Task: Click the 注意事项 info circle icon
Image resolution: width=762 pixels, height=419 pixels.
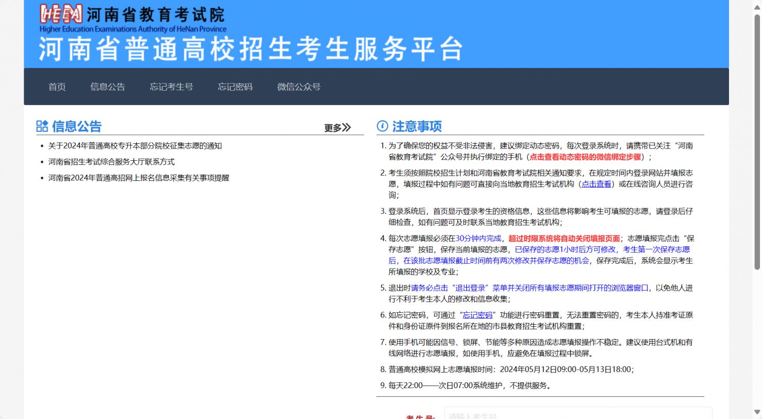Action: pyautogui.click(x=382, y=126)
